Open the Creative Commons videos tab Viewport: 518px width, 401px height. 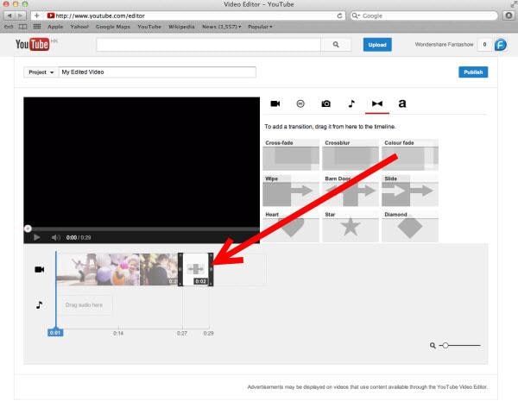(x=300, y=103)
